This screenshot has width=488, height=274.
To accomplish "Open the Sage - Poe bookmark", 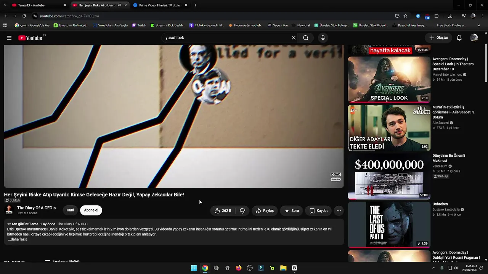I will pos(278,25).
